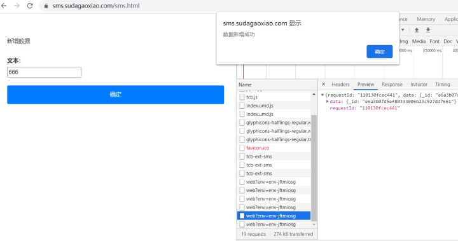
Task: Click the 19 requests status text
Action: [x=254, y=234]
